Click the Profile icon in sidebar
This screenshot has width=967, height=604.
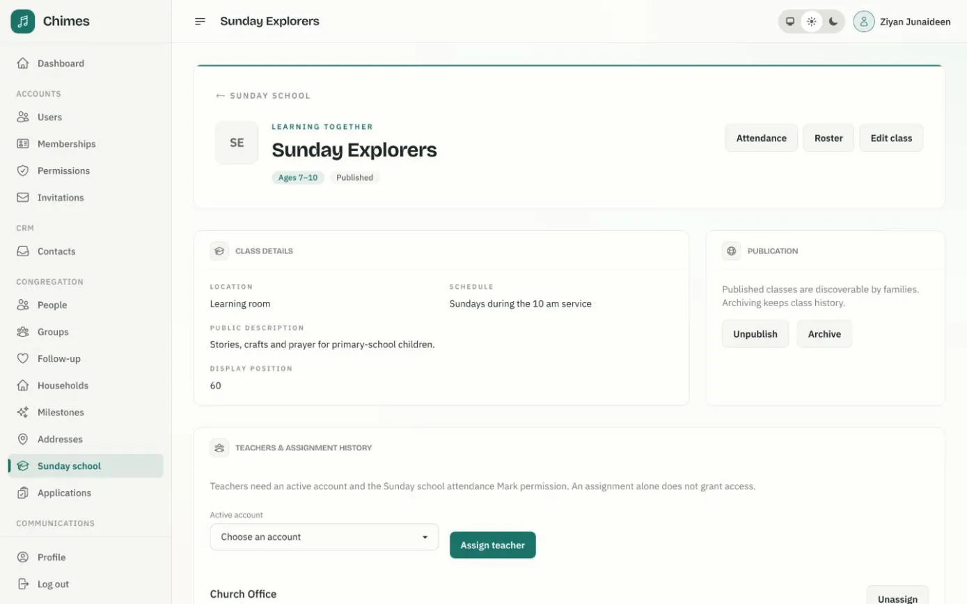(23, 557)
